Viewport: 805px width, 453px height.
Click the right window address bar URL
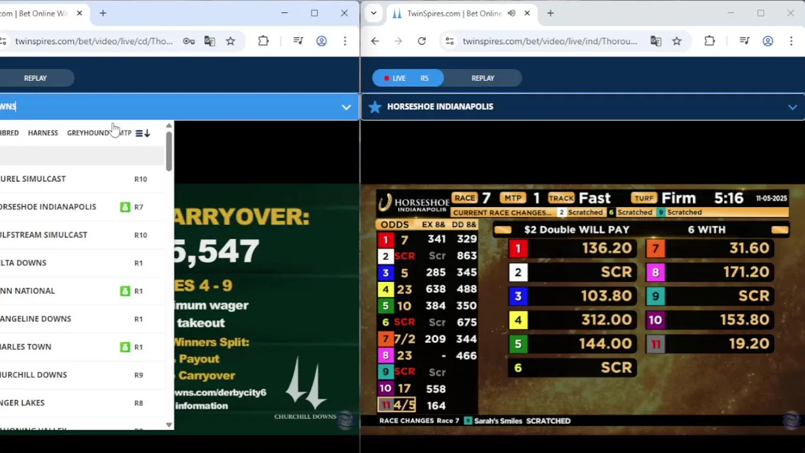point(550,41)
